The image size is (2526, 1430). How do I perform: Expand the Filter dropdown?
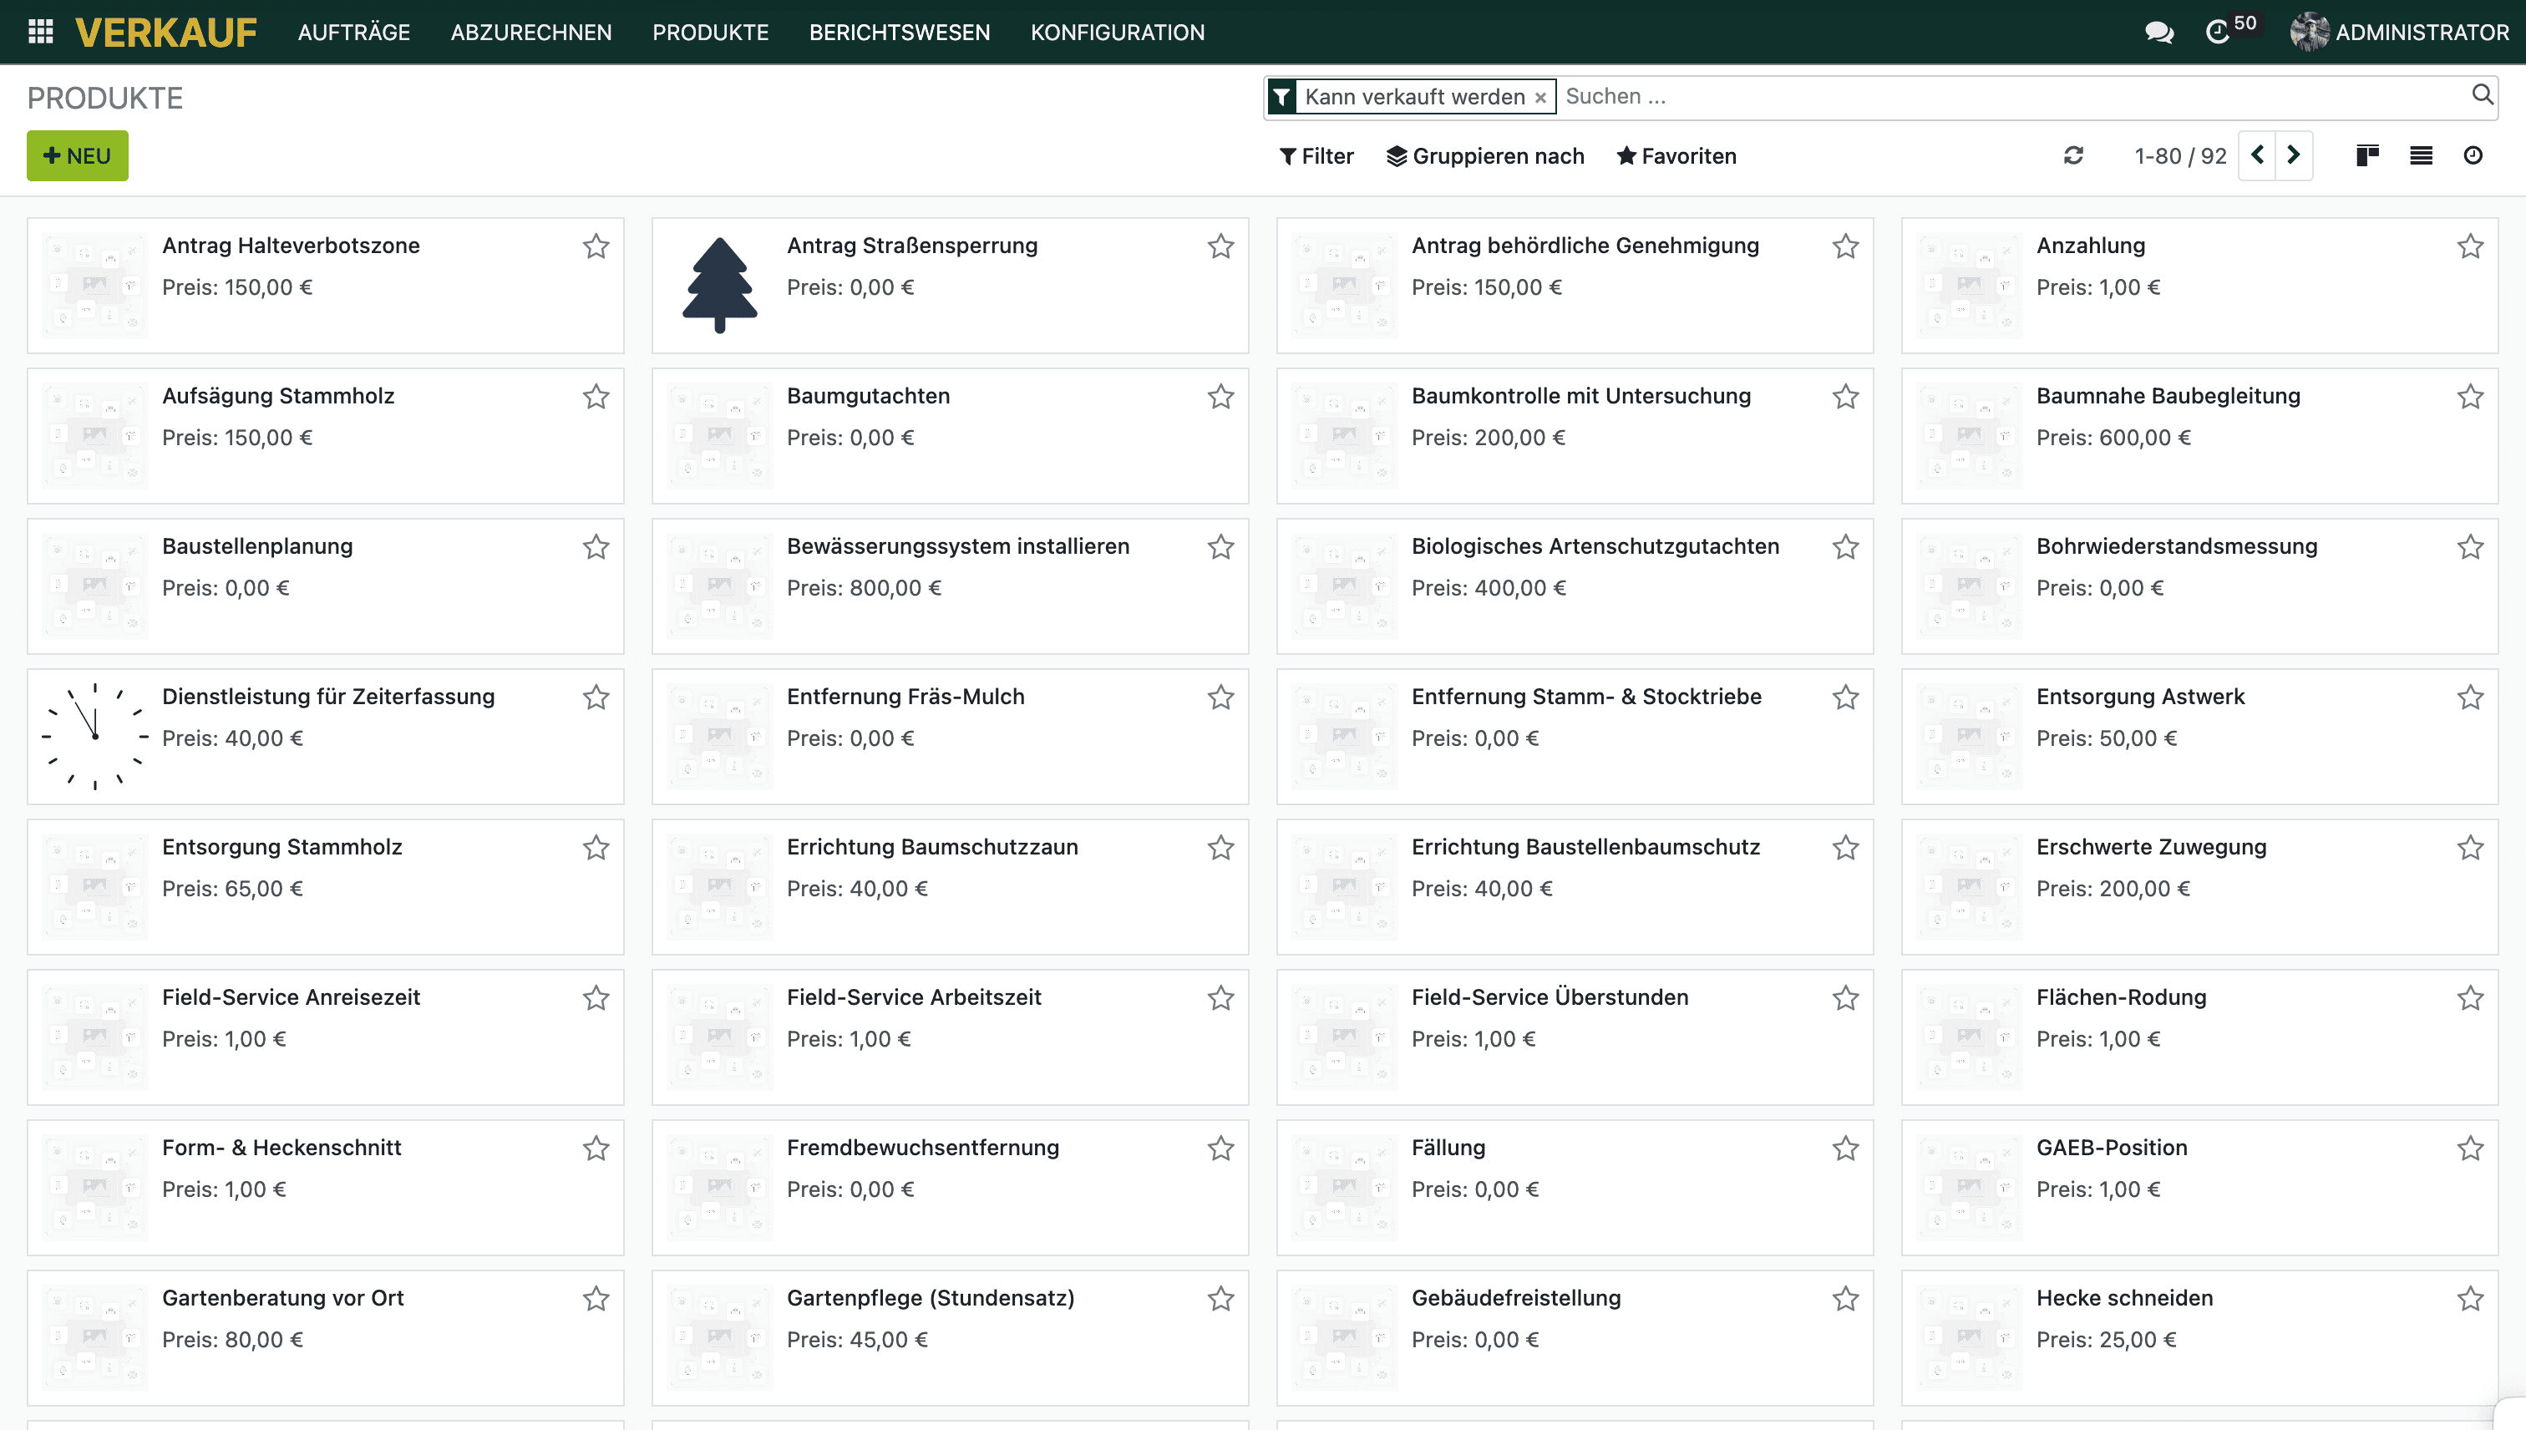tap(1316, 156)
